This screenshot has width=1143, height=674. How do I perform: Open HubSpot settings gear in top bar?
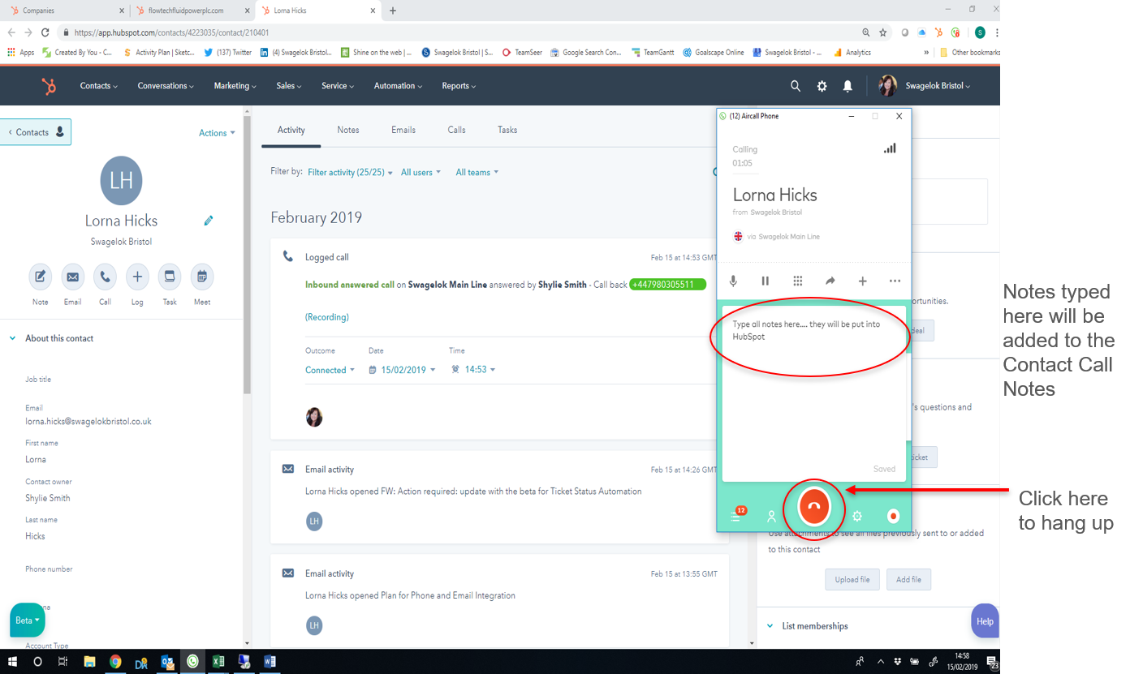tap(822, 86)
